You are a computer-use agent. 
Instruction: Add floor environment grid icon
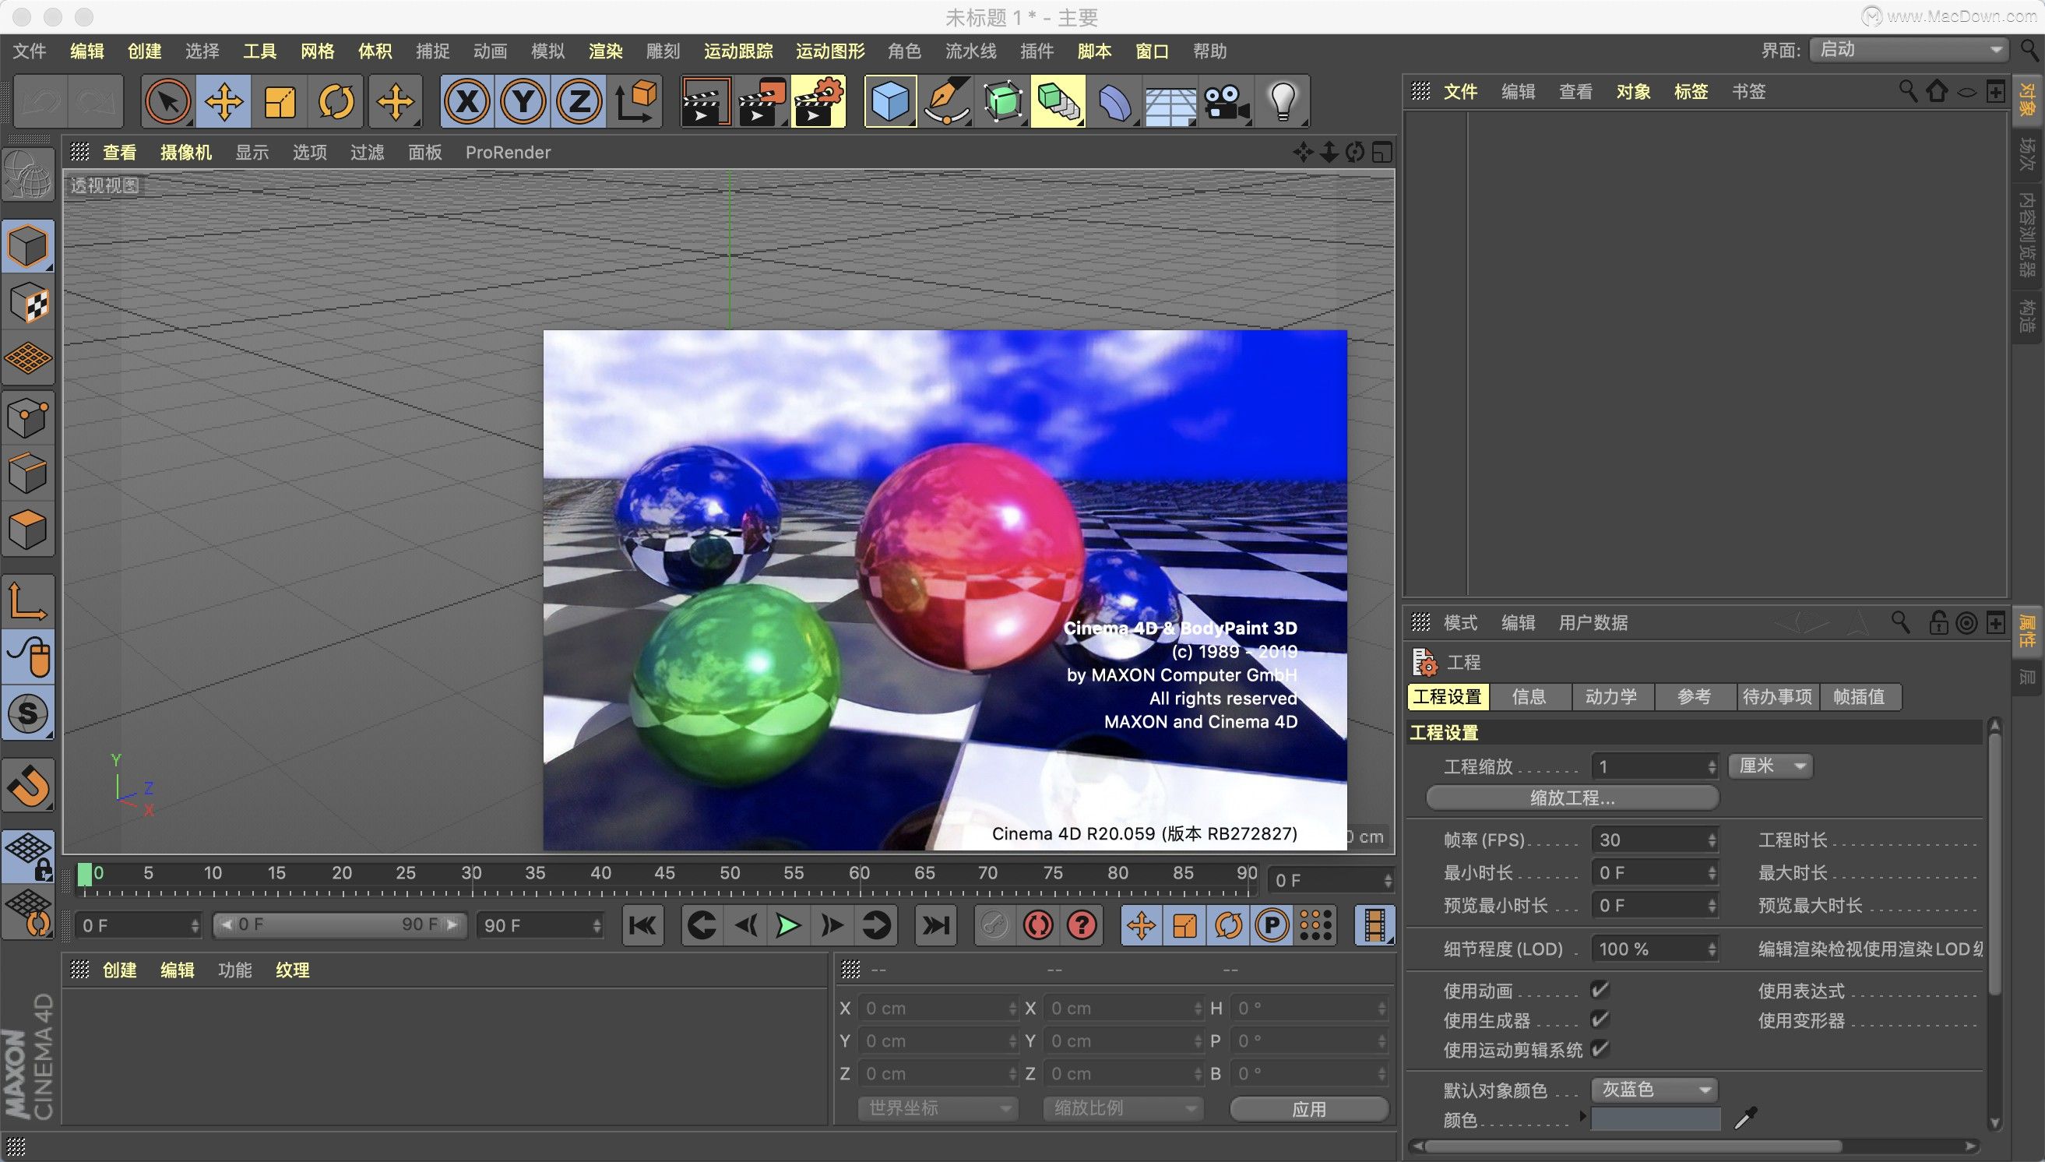point(1170,102)
